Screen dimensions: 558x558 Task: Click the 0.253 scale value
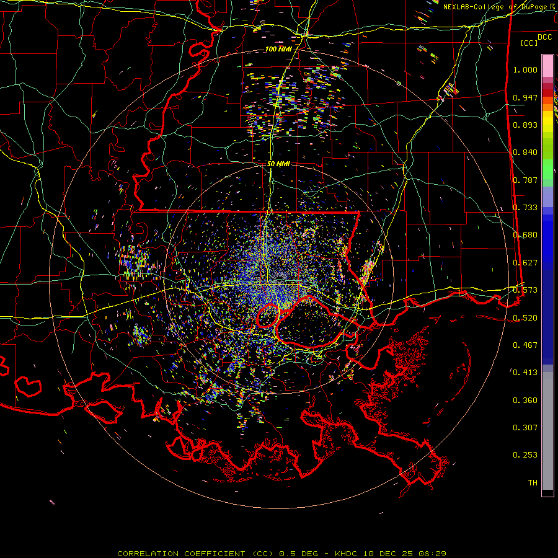(x=525, y=455)
